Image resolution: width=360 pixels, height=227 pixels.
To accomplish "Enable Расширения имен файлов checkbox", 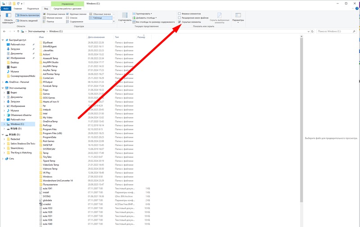I will point(180,18).
